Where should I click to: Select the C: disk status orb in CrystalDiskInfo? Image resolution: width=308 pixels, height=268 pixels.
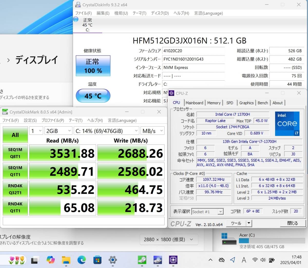(x=76, y=19)
